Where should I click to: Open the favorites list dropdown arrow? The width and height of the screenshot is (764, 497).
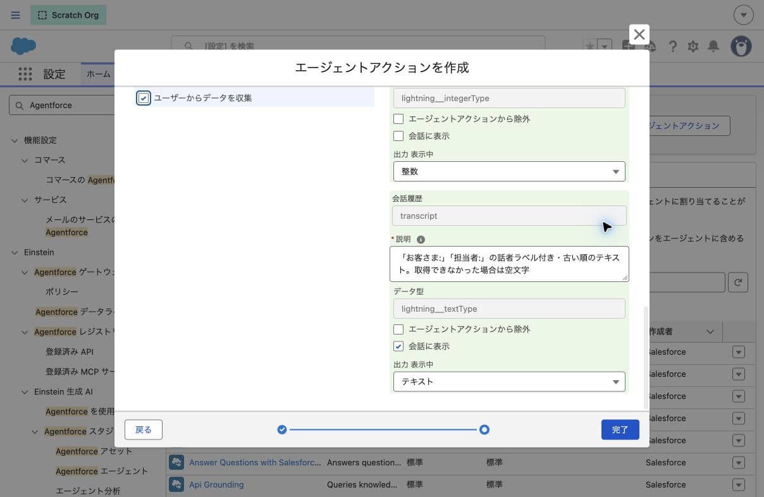605,46
